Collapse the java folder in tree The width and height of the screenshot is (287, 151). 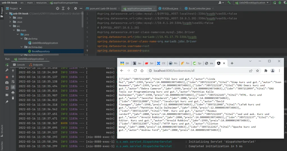click(x=18, y=34)
